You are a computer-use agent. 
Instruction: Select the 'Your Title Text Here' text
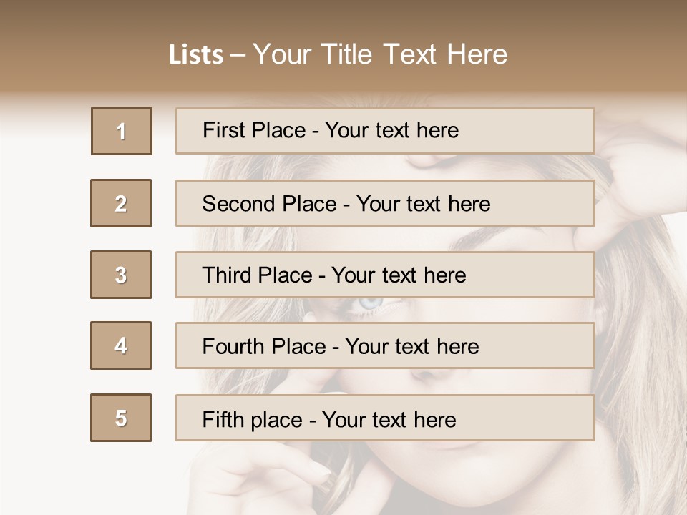(380, 54)
